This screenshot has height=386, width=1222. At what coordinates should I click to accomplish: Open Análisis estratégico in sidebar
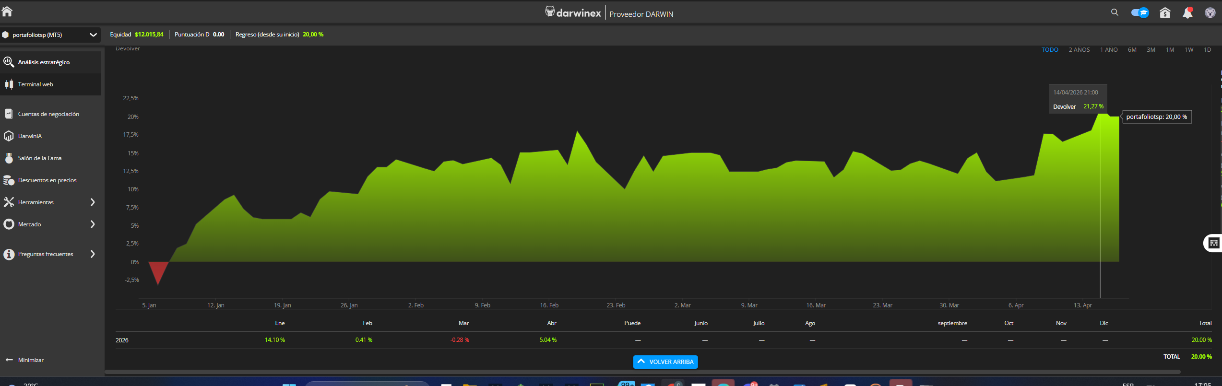(44, 62)
